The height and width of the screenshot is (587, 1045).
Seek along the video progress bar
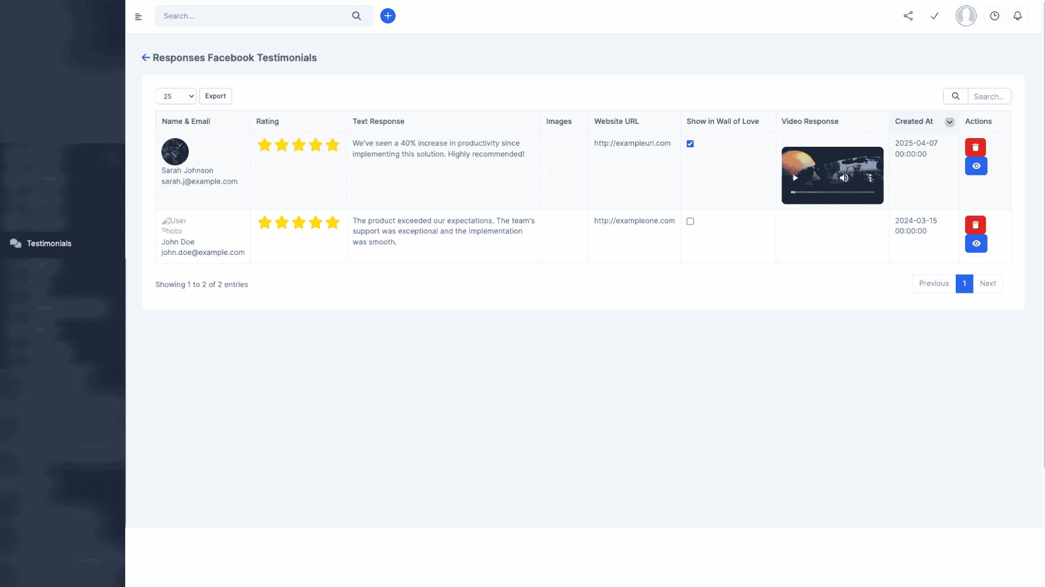(x=832, y=192)
